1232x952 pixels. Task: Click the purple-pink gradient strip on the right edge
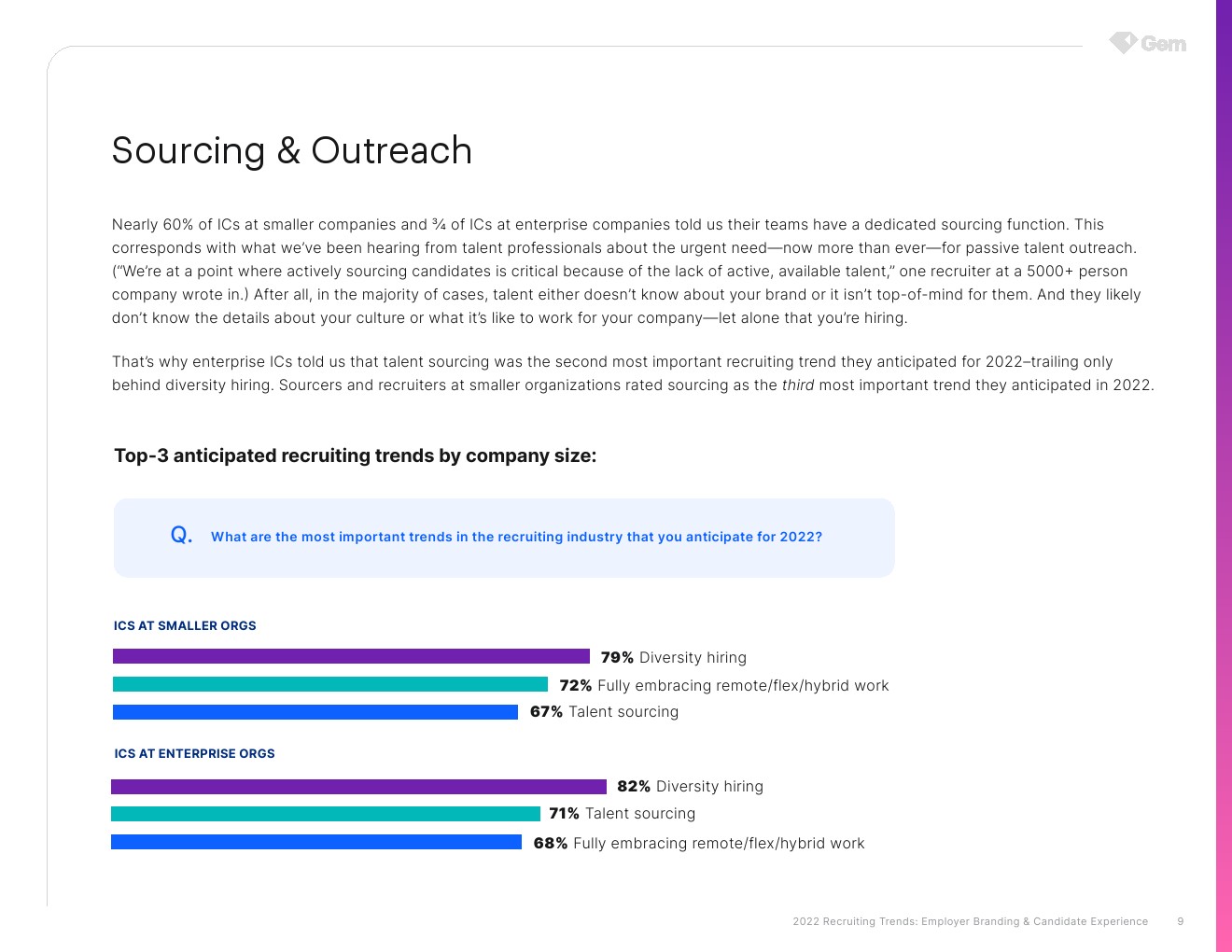[1224, 476]
